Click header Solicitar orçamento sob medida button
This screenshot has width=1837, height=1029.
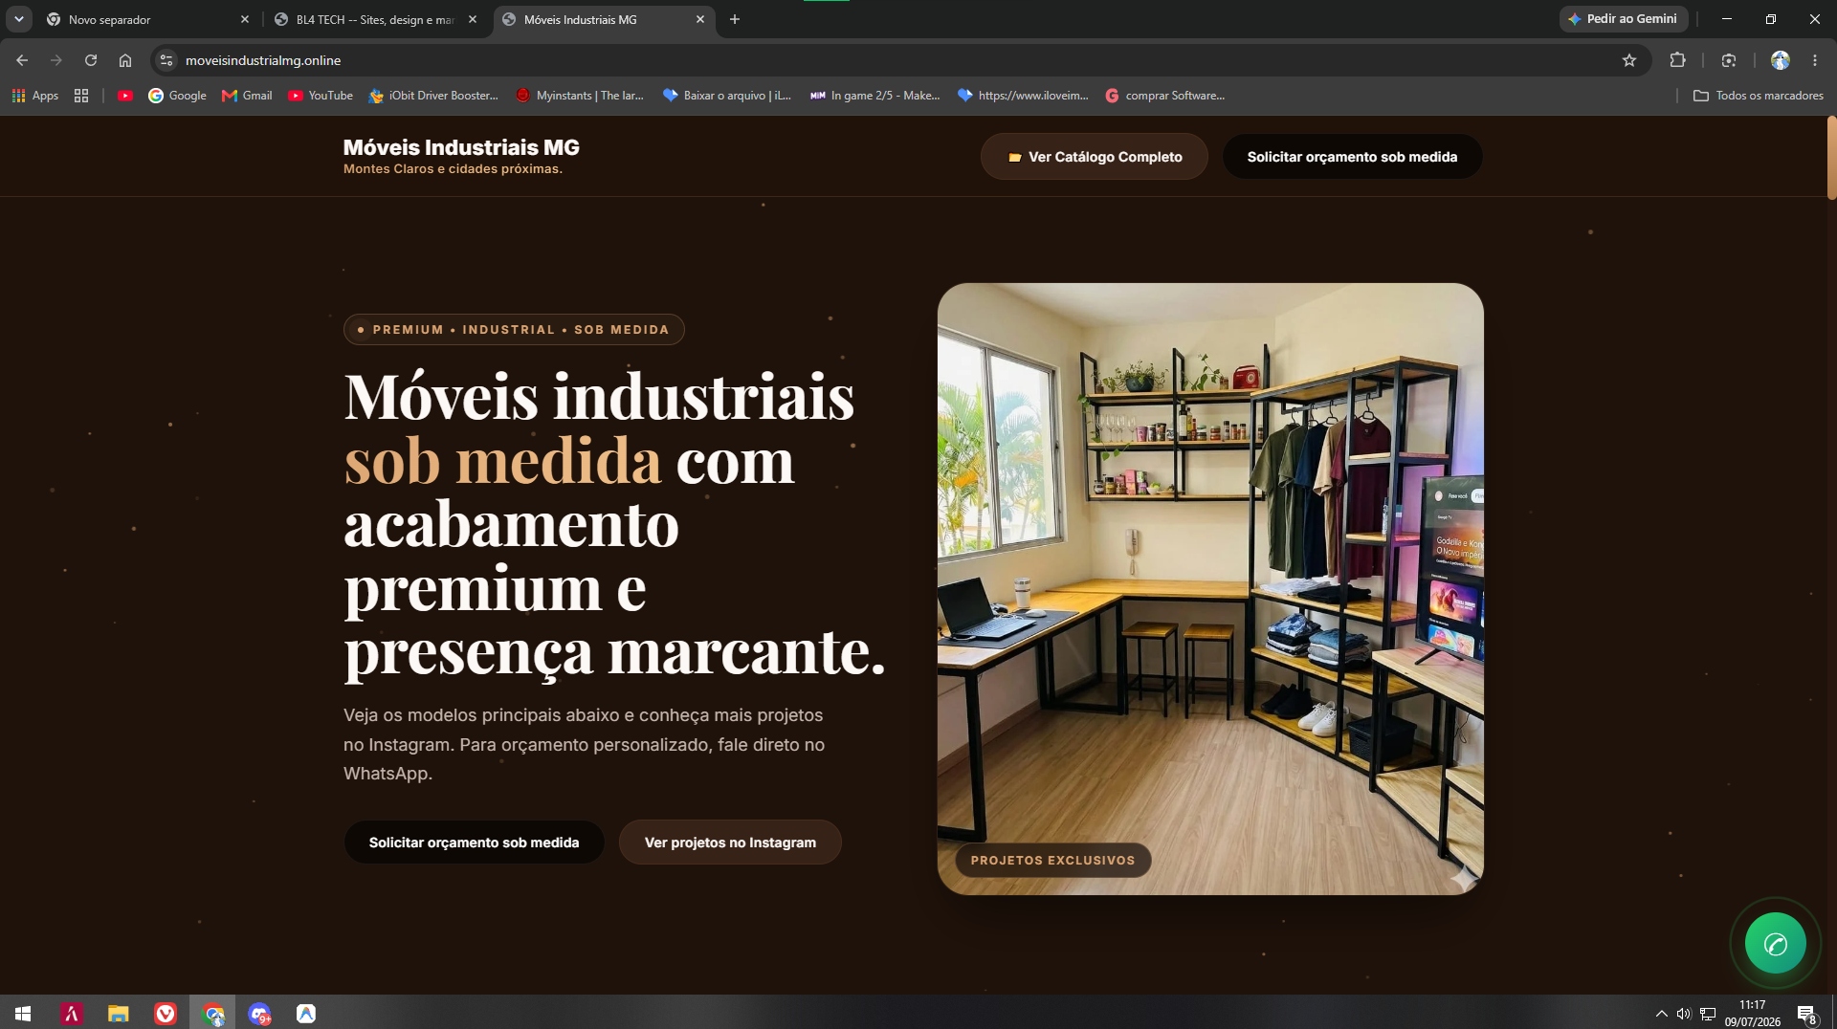(x=1352, y=157)
